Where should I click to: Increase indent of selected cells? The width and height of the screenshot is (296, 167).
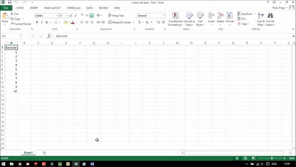coord(103,22)
